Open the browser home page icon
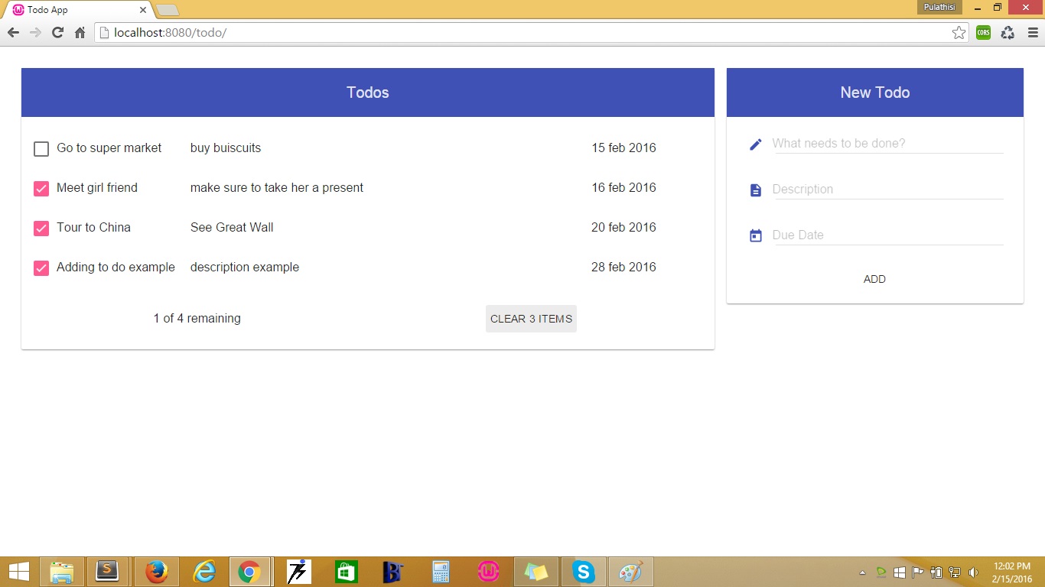This screenshot has height=587, width=1045. point(80,33)
